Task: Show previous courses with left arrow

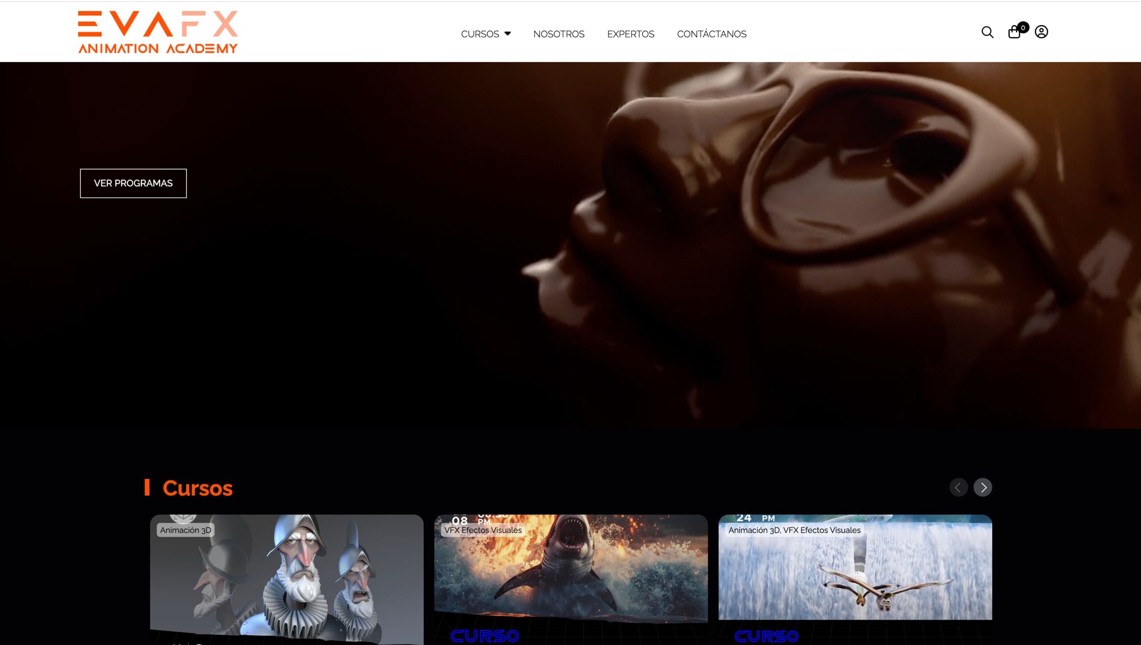Action: (958, 487)
